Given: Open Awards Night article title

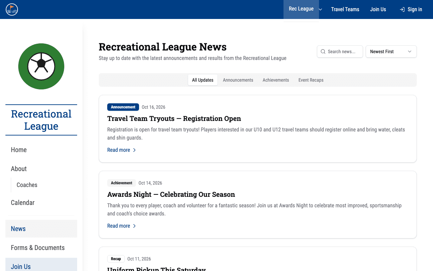Looking at the screenshot, I should click(x=171, y=194).
